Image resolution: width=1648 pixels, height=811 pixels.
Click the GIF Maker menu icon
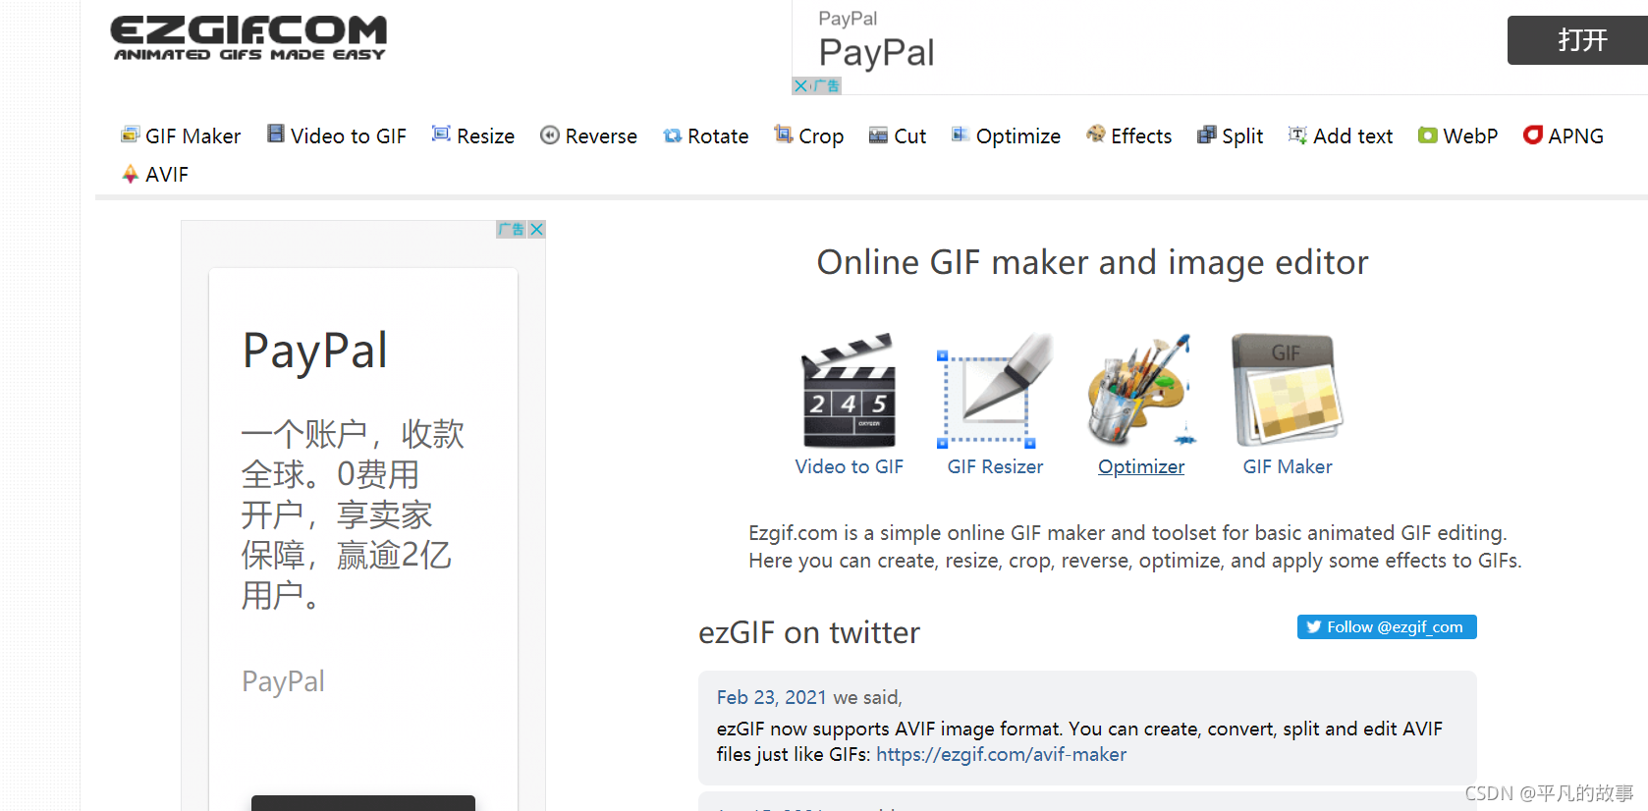click(x=130, y=135)
